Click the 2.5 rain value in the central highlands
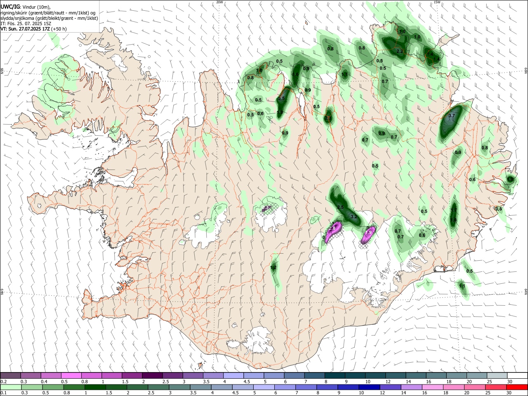The width and height of the screenshot is (528, 396). point(340,207)
